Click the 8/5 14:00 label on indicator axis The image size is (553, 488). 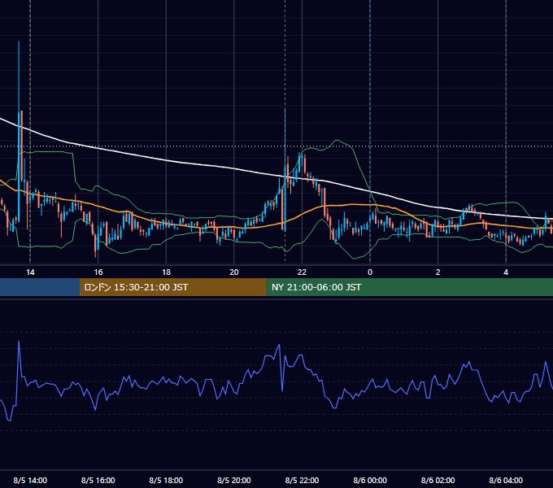[x=30, y=480]
